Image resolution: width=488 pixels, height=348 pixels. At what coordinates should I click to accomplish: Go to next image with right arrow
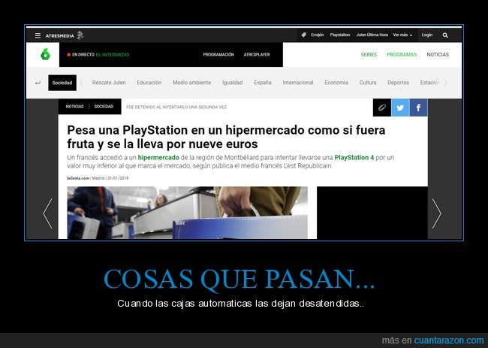438,213
